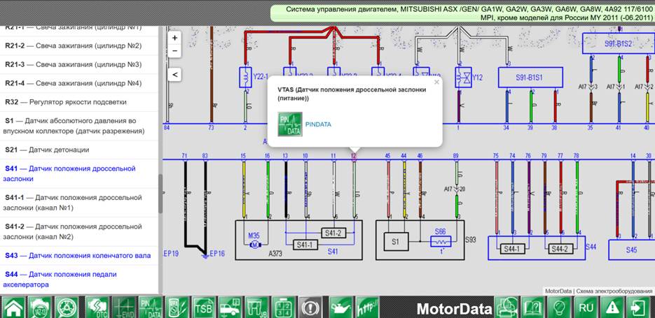
Task: Open the DTC trouble codes icon
Action: 97,308
